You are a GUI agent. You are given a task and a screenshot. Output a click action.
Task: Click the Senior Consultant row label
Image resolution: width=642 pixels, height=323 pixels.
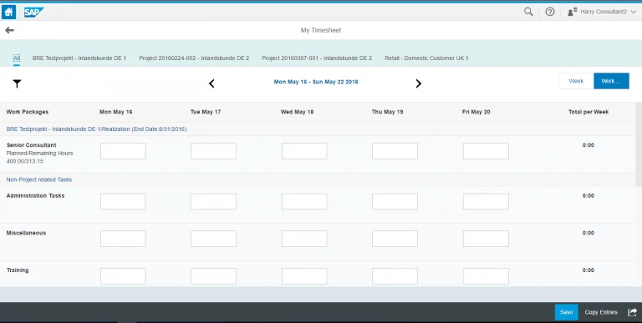pos(32,145)
